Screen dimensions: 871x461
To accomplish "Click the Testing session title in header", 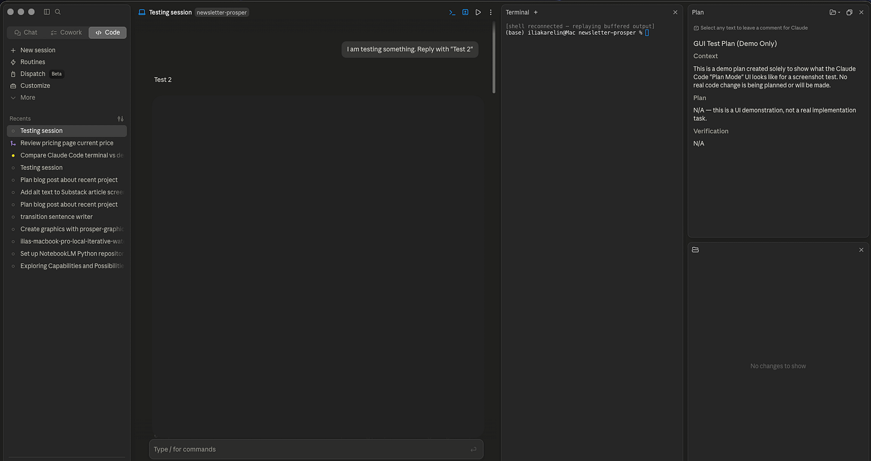I will click(x=170, y=12).
